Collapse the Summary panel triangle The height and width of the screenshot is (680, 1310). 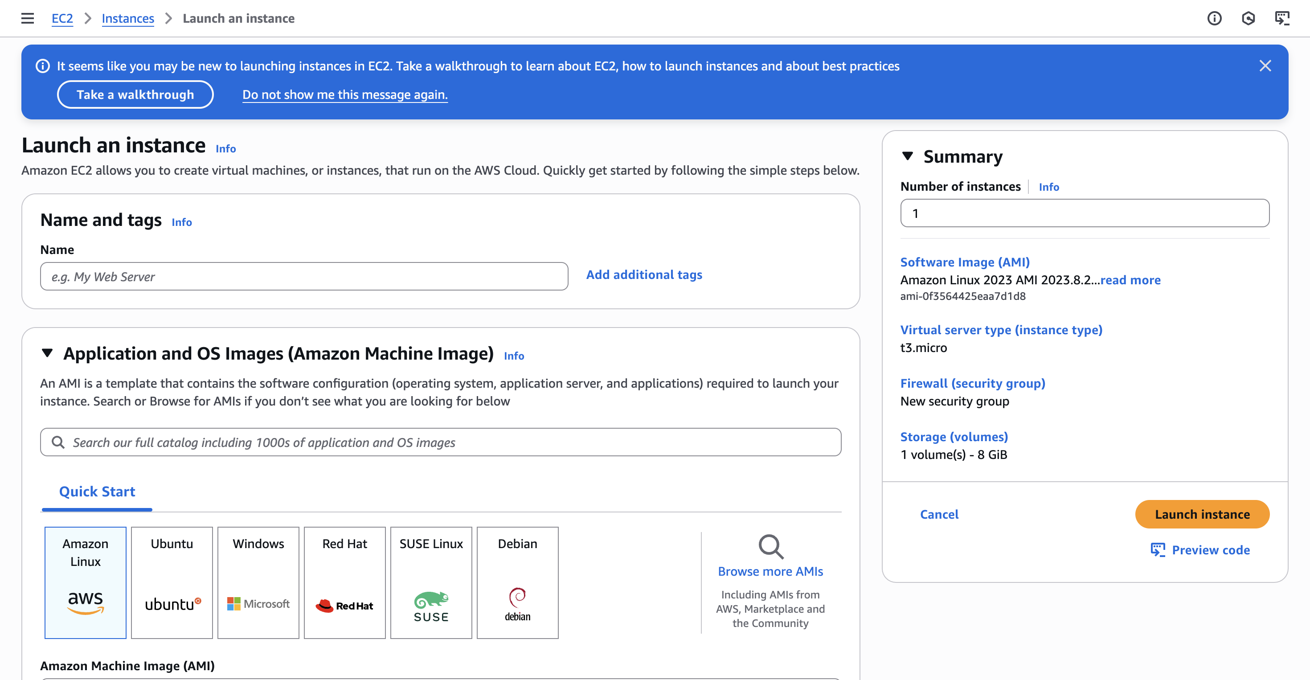(x=907, y=156)
